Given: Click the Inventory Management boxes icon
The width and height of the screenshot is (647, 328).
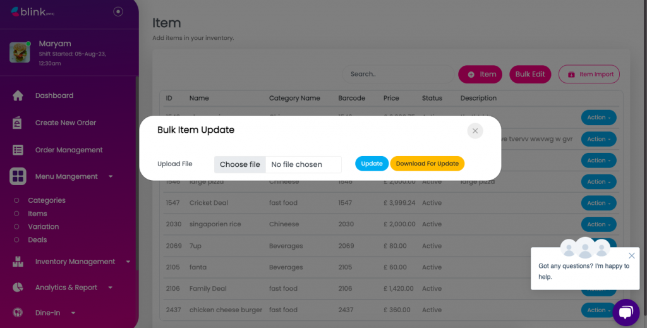Looking at the screenshot, I should coord(18,262).
